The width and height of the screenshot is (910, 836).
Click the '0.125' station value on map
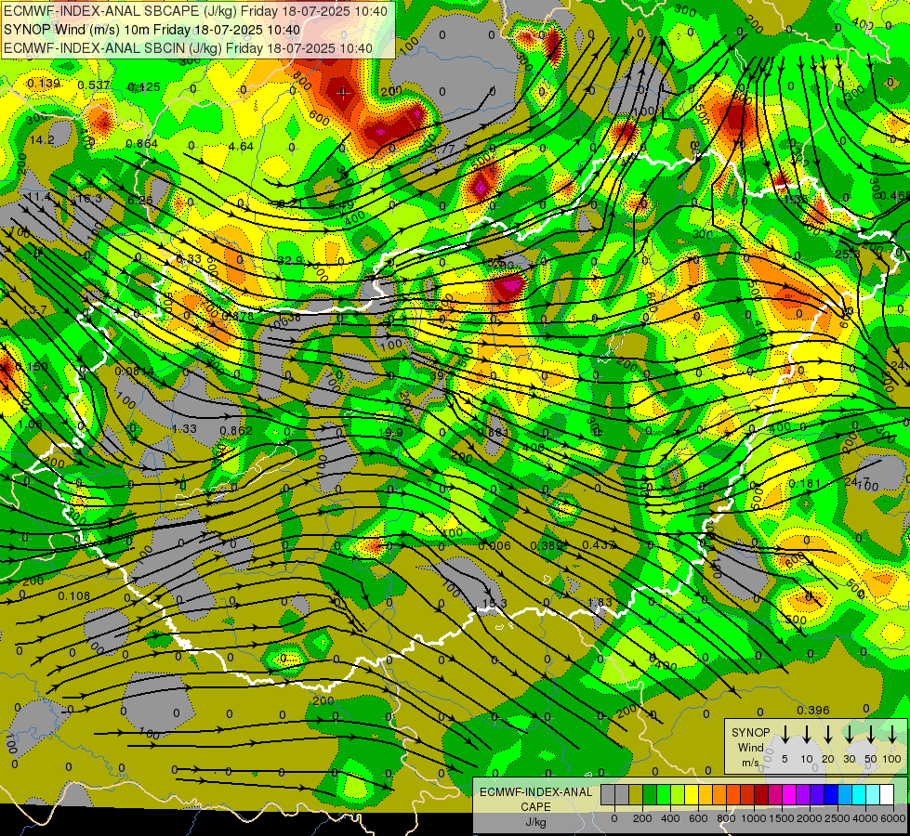(x=143, y=87)
